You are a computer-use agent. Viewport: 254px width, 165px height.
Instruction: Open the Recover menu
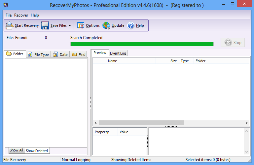click(x=21, y=15)
